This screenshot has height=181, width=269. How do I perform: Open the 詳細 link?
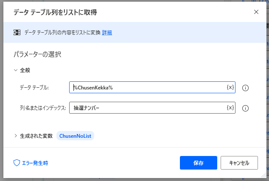click(x=107, y=32)
